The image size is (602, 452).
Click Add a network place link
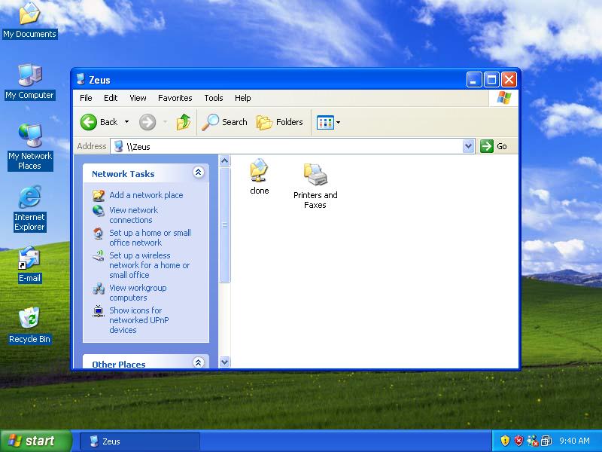[146, 195]
